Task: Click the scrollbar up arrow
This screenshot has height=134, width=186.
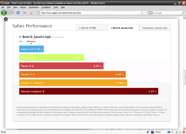Action: (185, 18)
